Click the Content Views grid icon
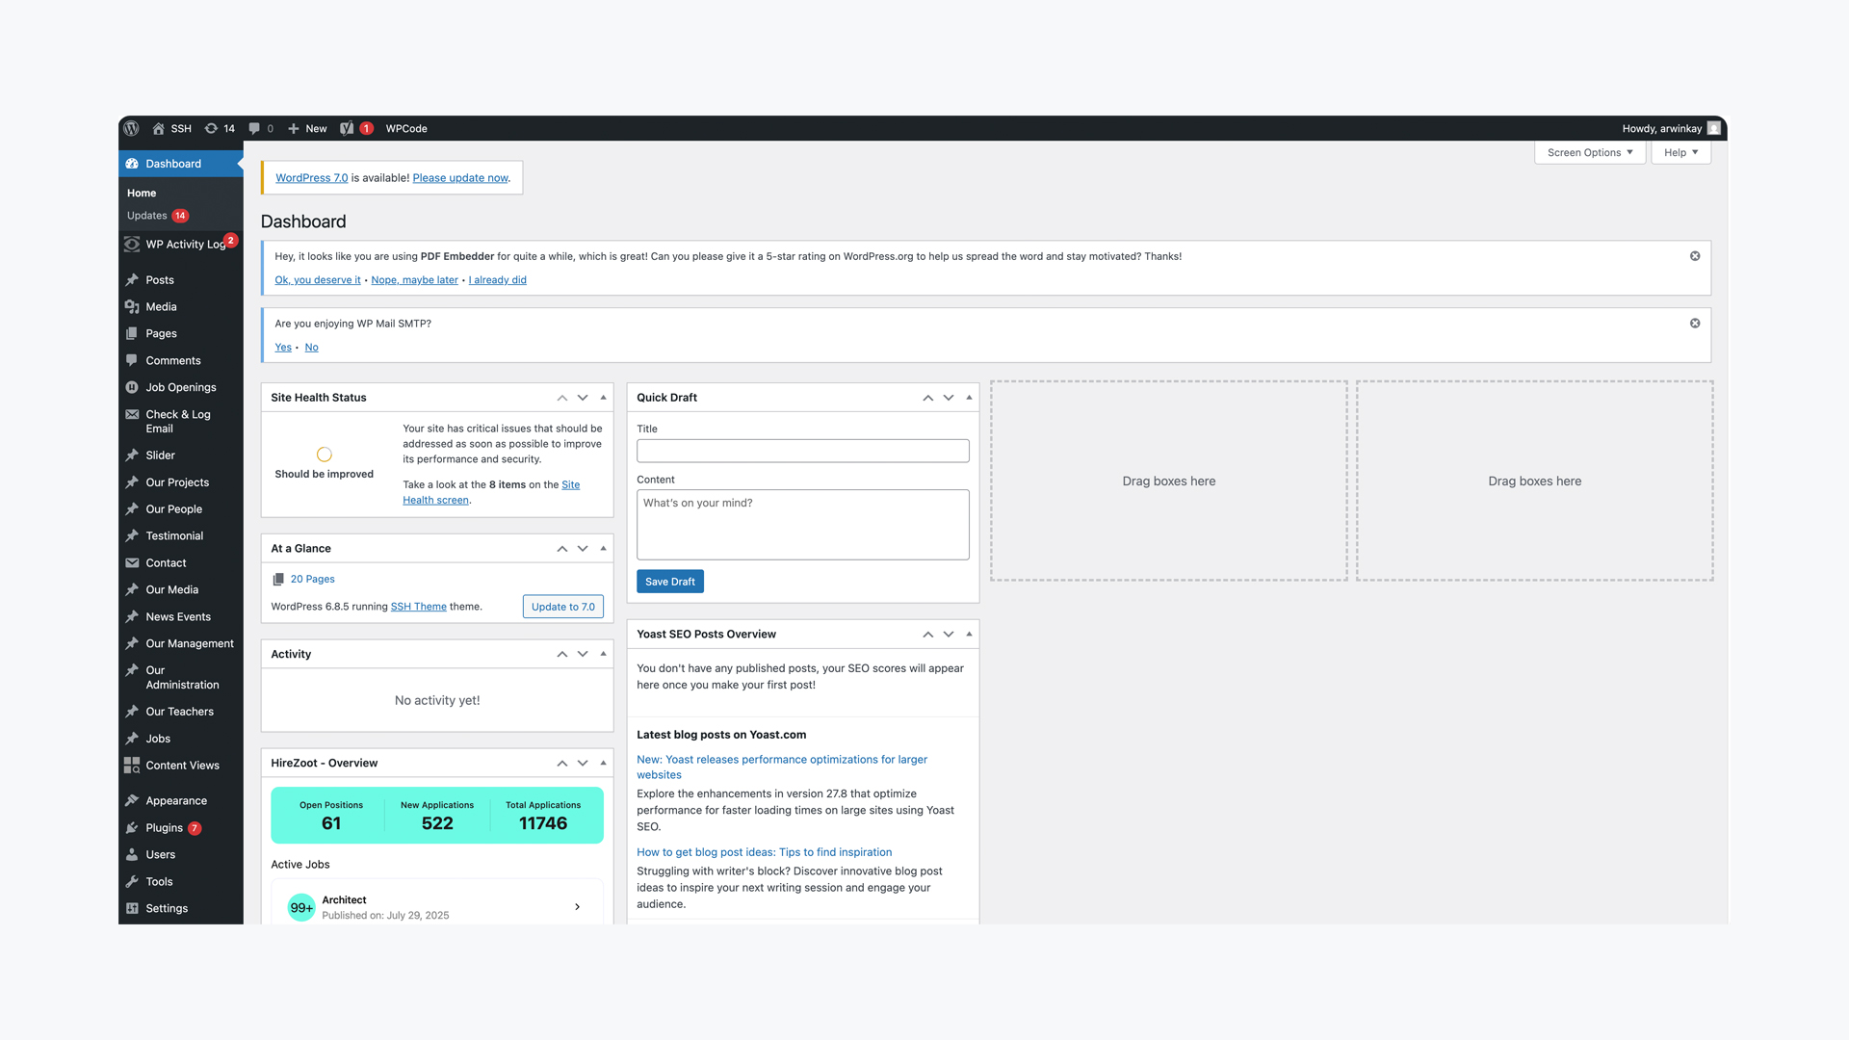 (132, 766)
